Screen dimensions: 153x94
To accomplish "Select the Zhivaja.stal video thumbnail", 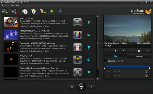I will click(x=11, y=47).
